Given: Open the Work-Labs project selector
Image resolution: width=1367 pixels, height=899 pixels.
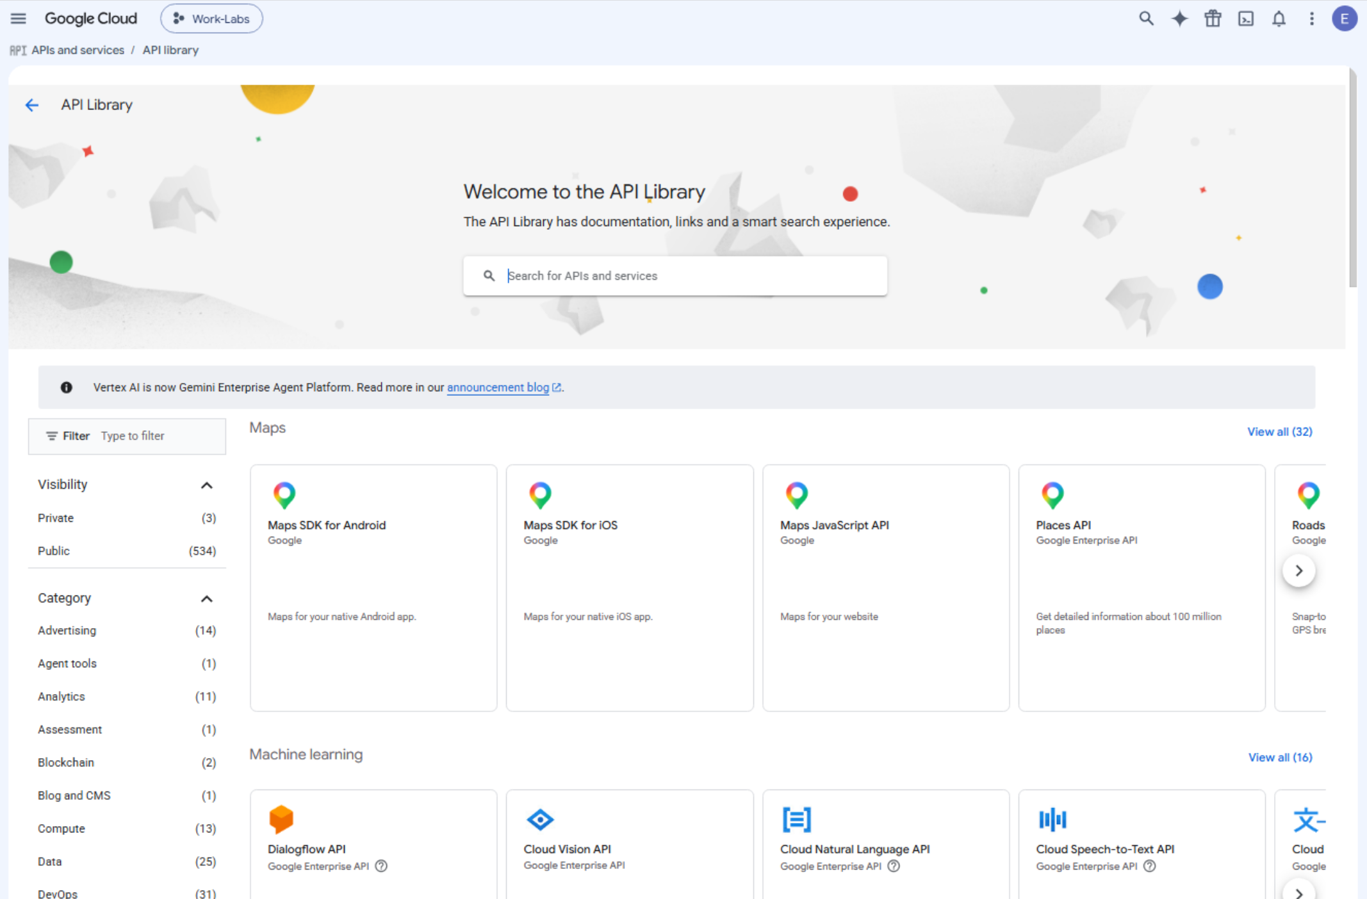Looking at the screenshot, I should click(x=211, y=19).
